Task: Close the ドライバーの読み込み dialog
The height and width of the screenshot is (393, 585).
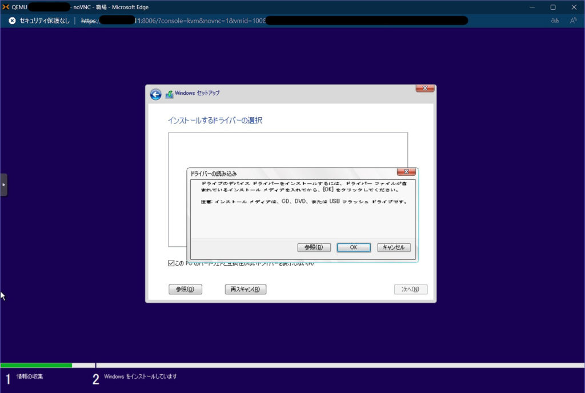Action: coord(406,171)
